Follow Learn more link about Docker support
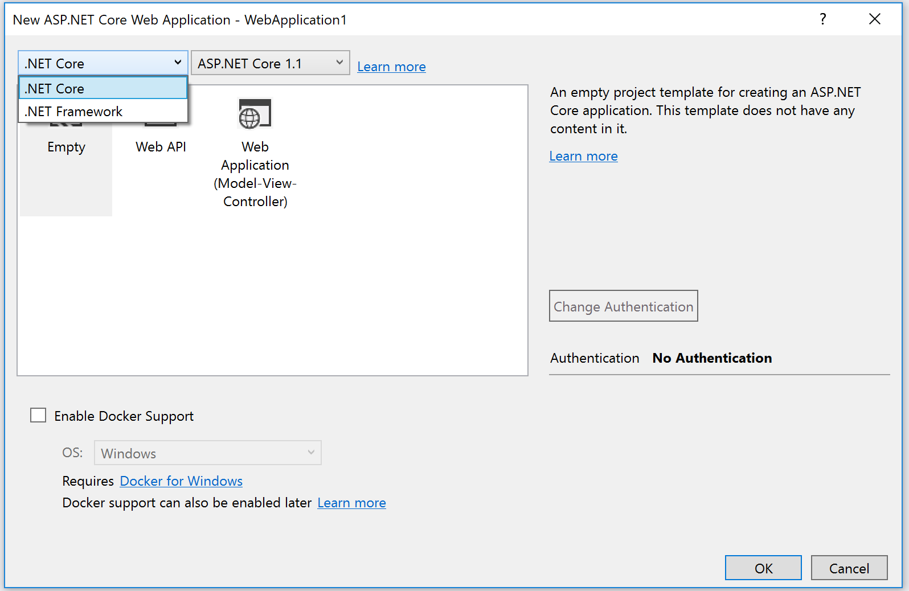The width and height of the screenshot is (909, 591). [352, 503]
